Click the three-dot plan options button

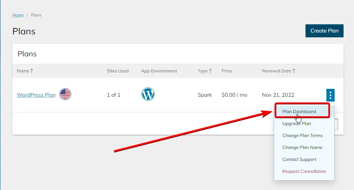pos(330,95)
